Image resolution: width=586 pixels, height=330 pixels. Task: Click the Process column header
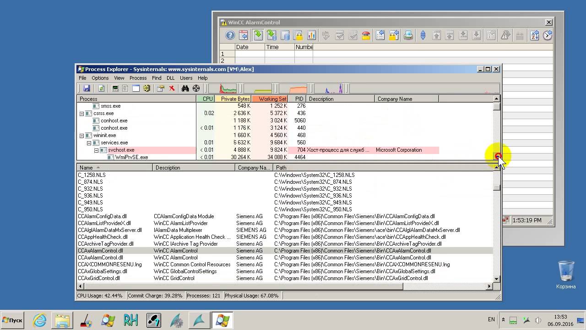click(136, 99)
